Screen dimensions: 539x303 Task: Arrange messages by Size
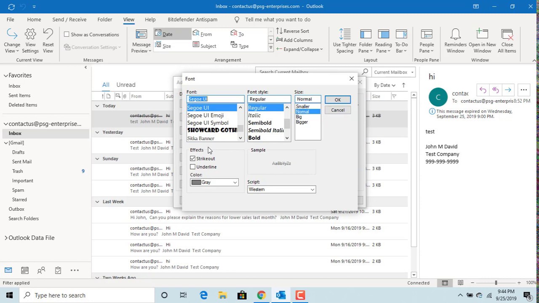(172, 46)
